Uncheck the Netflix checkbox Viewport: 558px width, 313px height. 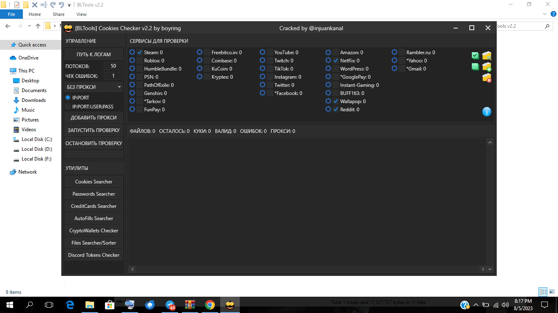[x=336, y=60]
